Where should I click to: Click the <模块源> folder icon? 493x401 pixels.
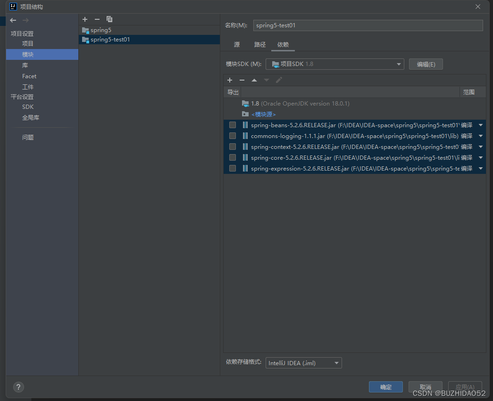click(246, 114)
